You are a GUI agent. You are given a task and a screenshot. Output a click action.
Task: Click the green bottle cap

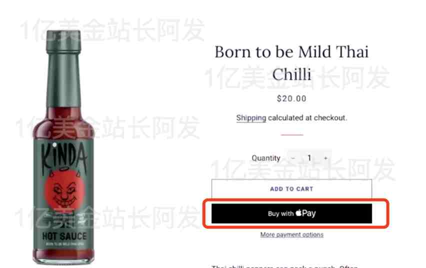(x=63, y=41)
